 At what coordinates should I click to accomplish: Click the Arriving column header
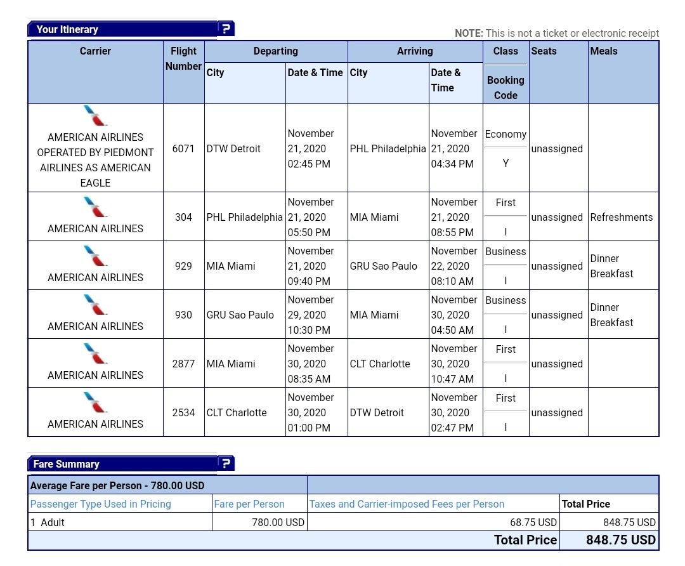point(415,51)
